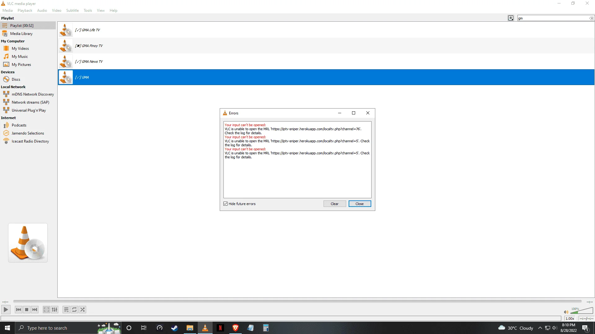Open Calculator from taskbar
Screen dimensions: 595x334
266,328
